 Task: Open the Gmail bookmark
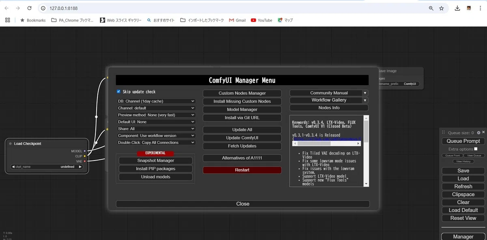tap(237, 20)
